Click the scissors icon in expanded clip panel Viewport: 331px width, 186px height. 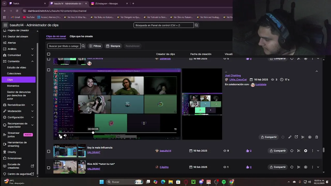coord(303,137)
